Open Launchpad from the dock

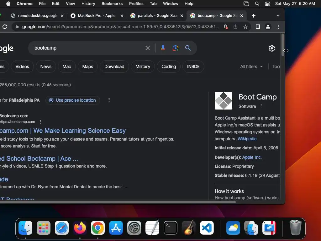pos(43,228)
